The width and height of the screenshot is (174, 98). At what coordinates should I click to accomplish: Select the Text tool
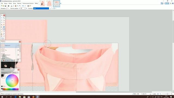[2, 36]
